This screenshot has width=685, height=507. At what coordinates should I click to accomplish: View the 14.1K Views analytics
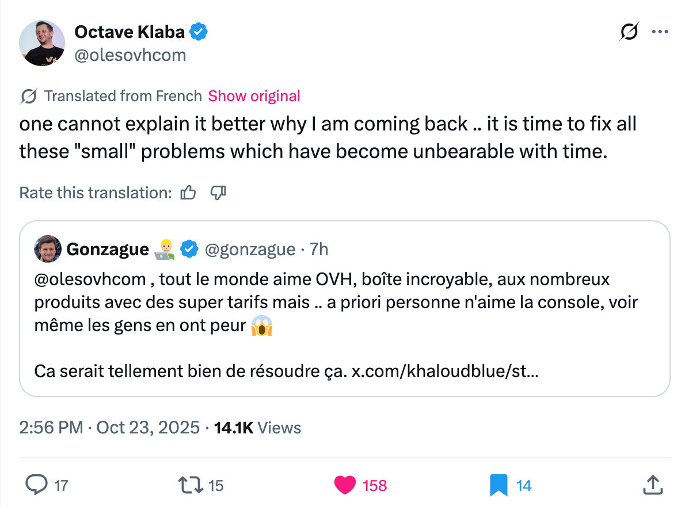[257, 428]
